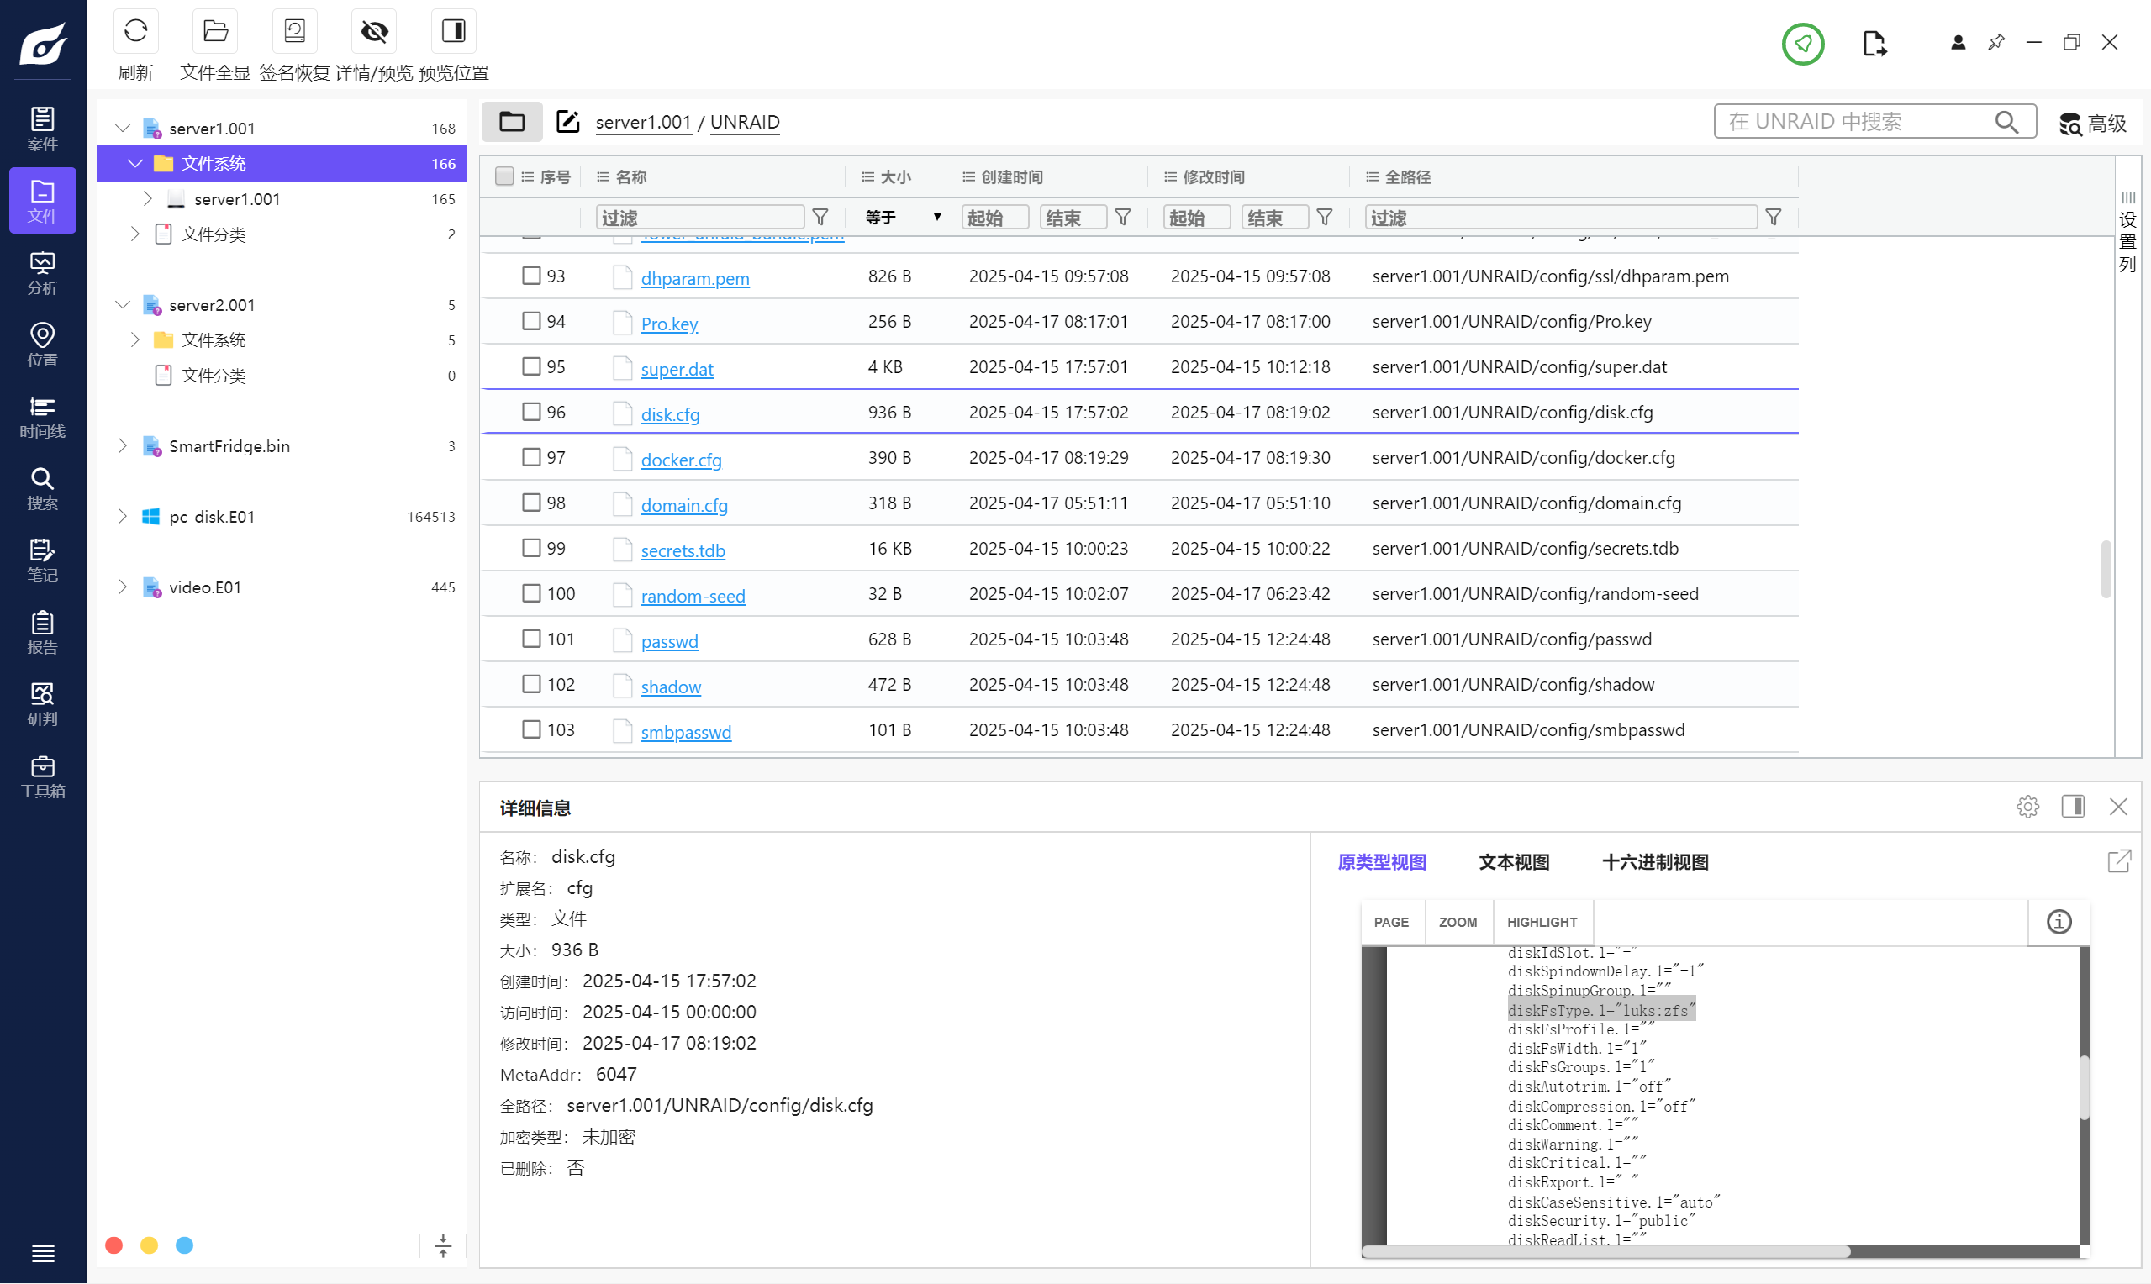
Task: Open the 等于 size comparison dropdown
Action: (x=903, y=217)
